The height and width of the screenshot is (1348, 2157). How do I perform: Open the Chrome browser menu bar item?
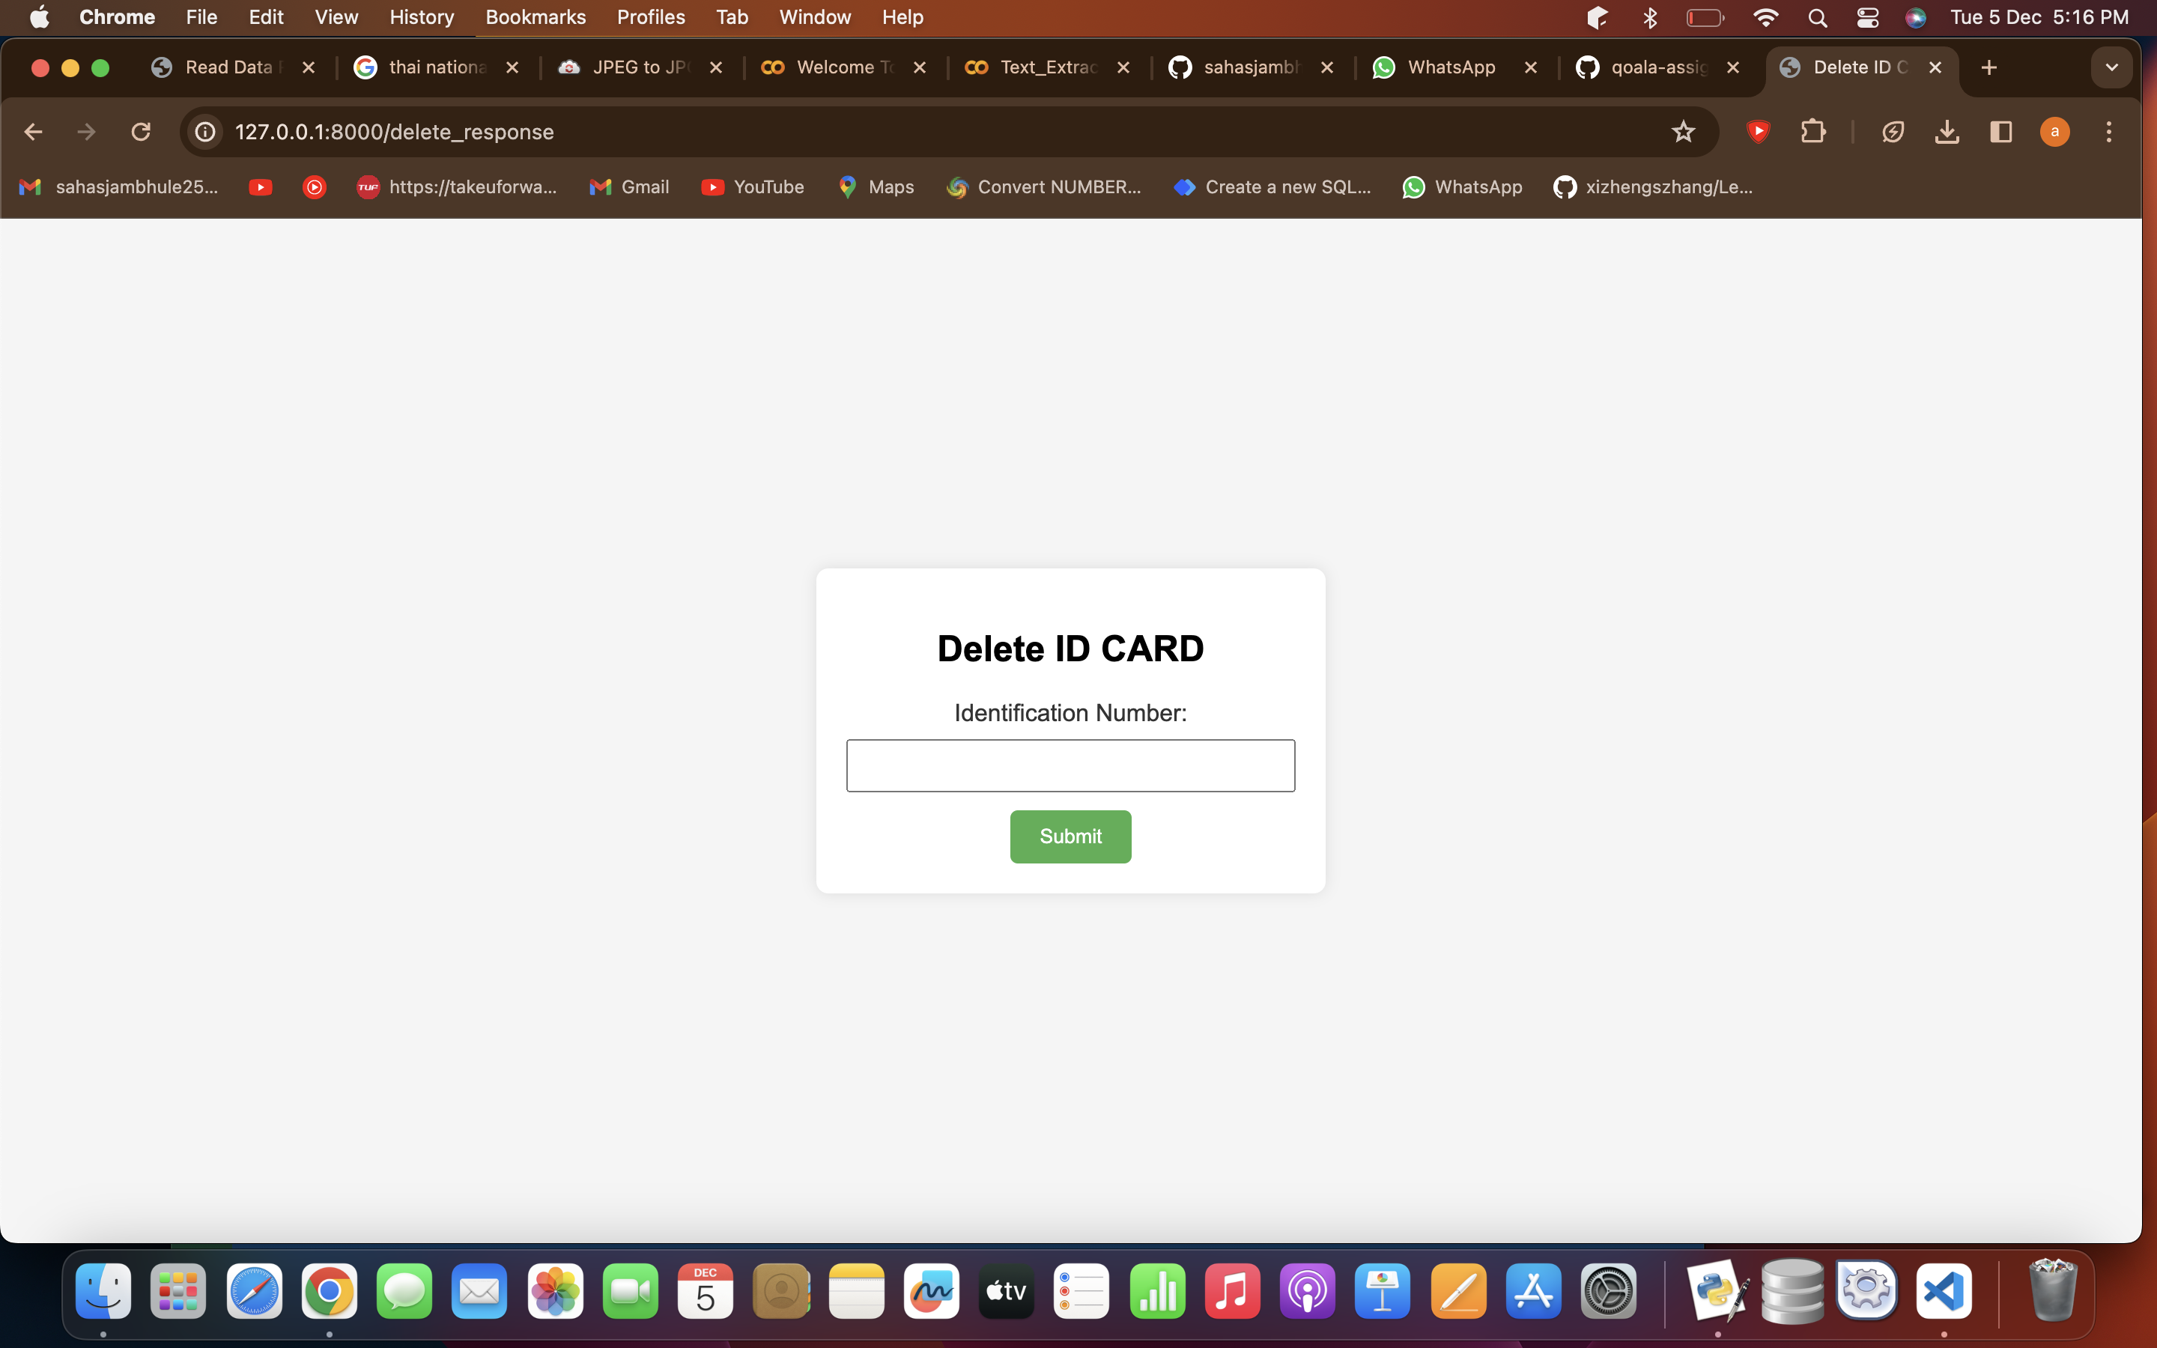pyautogui.click(x=118, y=17)
